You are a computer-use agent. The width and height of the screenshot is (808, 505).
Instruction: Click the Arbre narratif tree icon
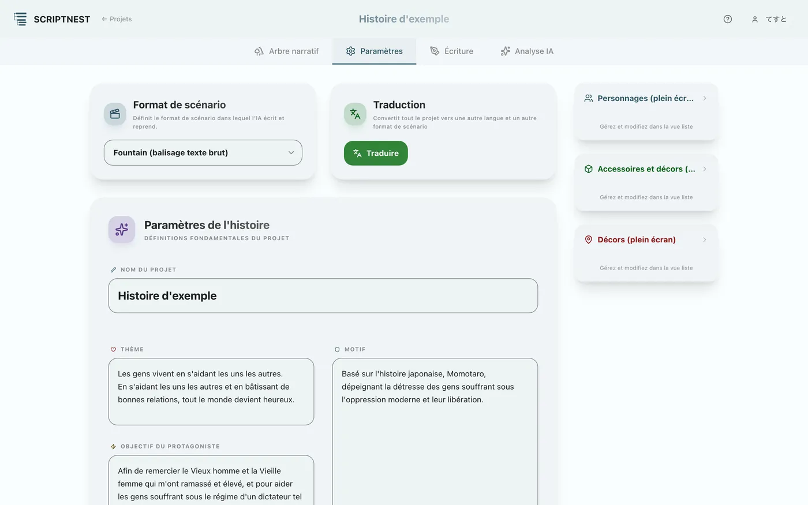(259, 51)
